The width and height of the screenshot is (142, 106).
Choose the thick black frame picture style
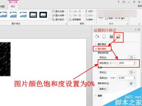43,15
